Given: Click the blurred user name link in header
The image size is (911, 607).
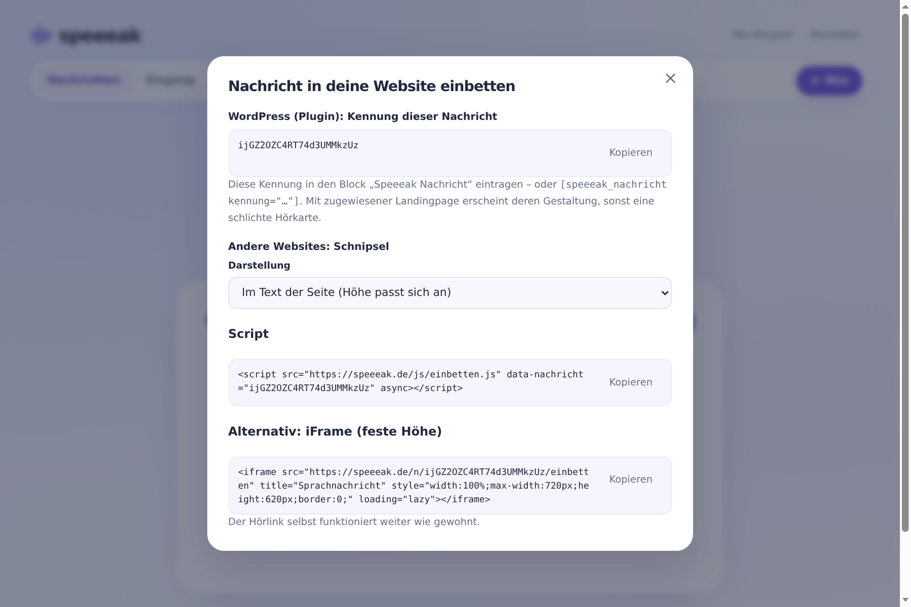Looking at the screenshot, I should [x=762, y=35].
